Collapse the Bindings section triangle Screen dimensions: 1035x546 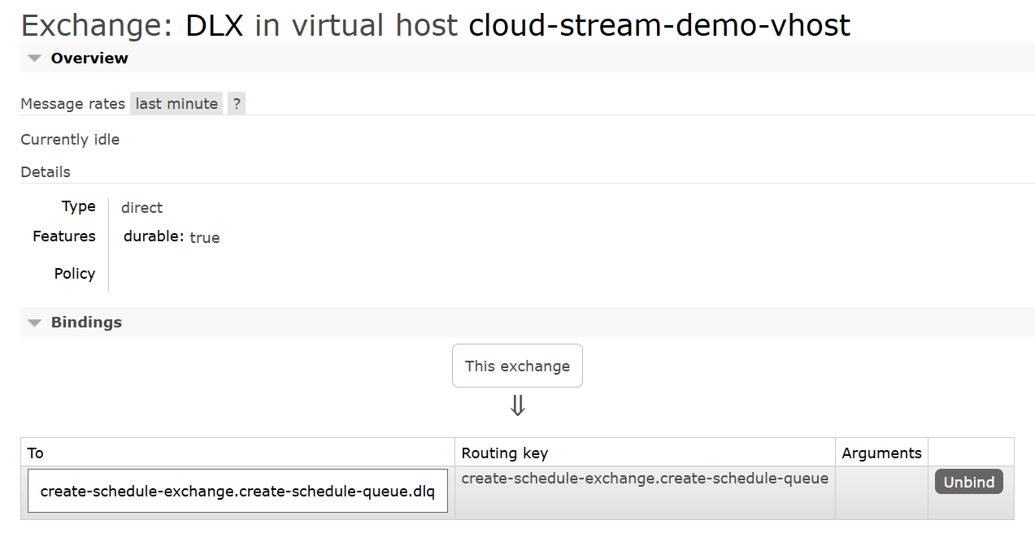[x=34, y=323]
